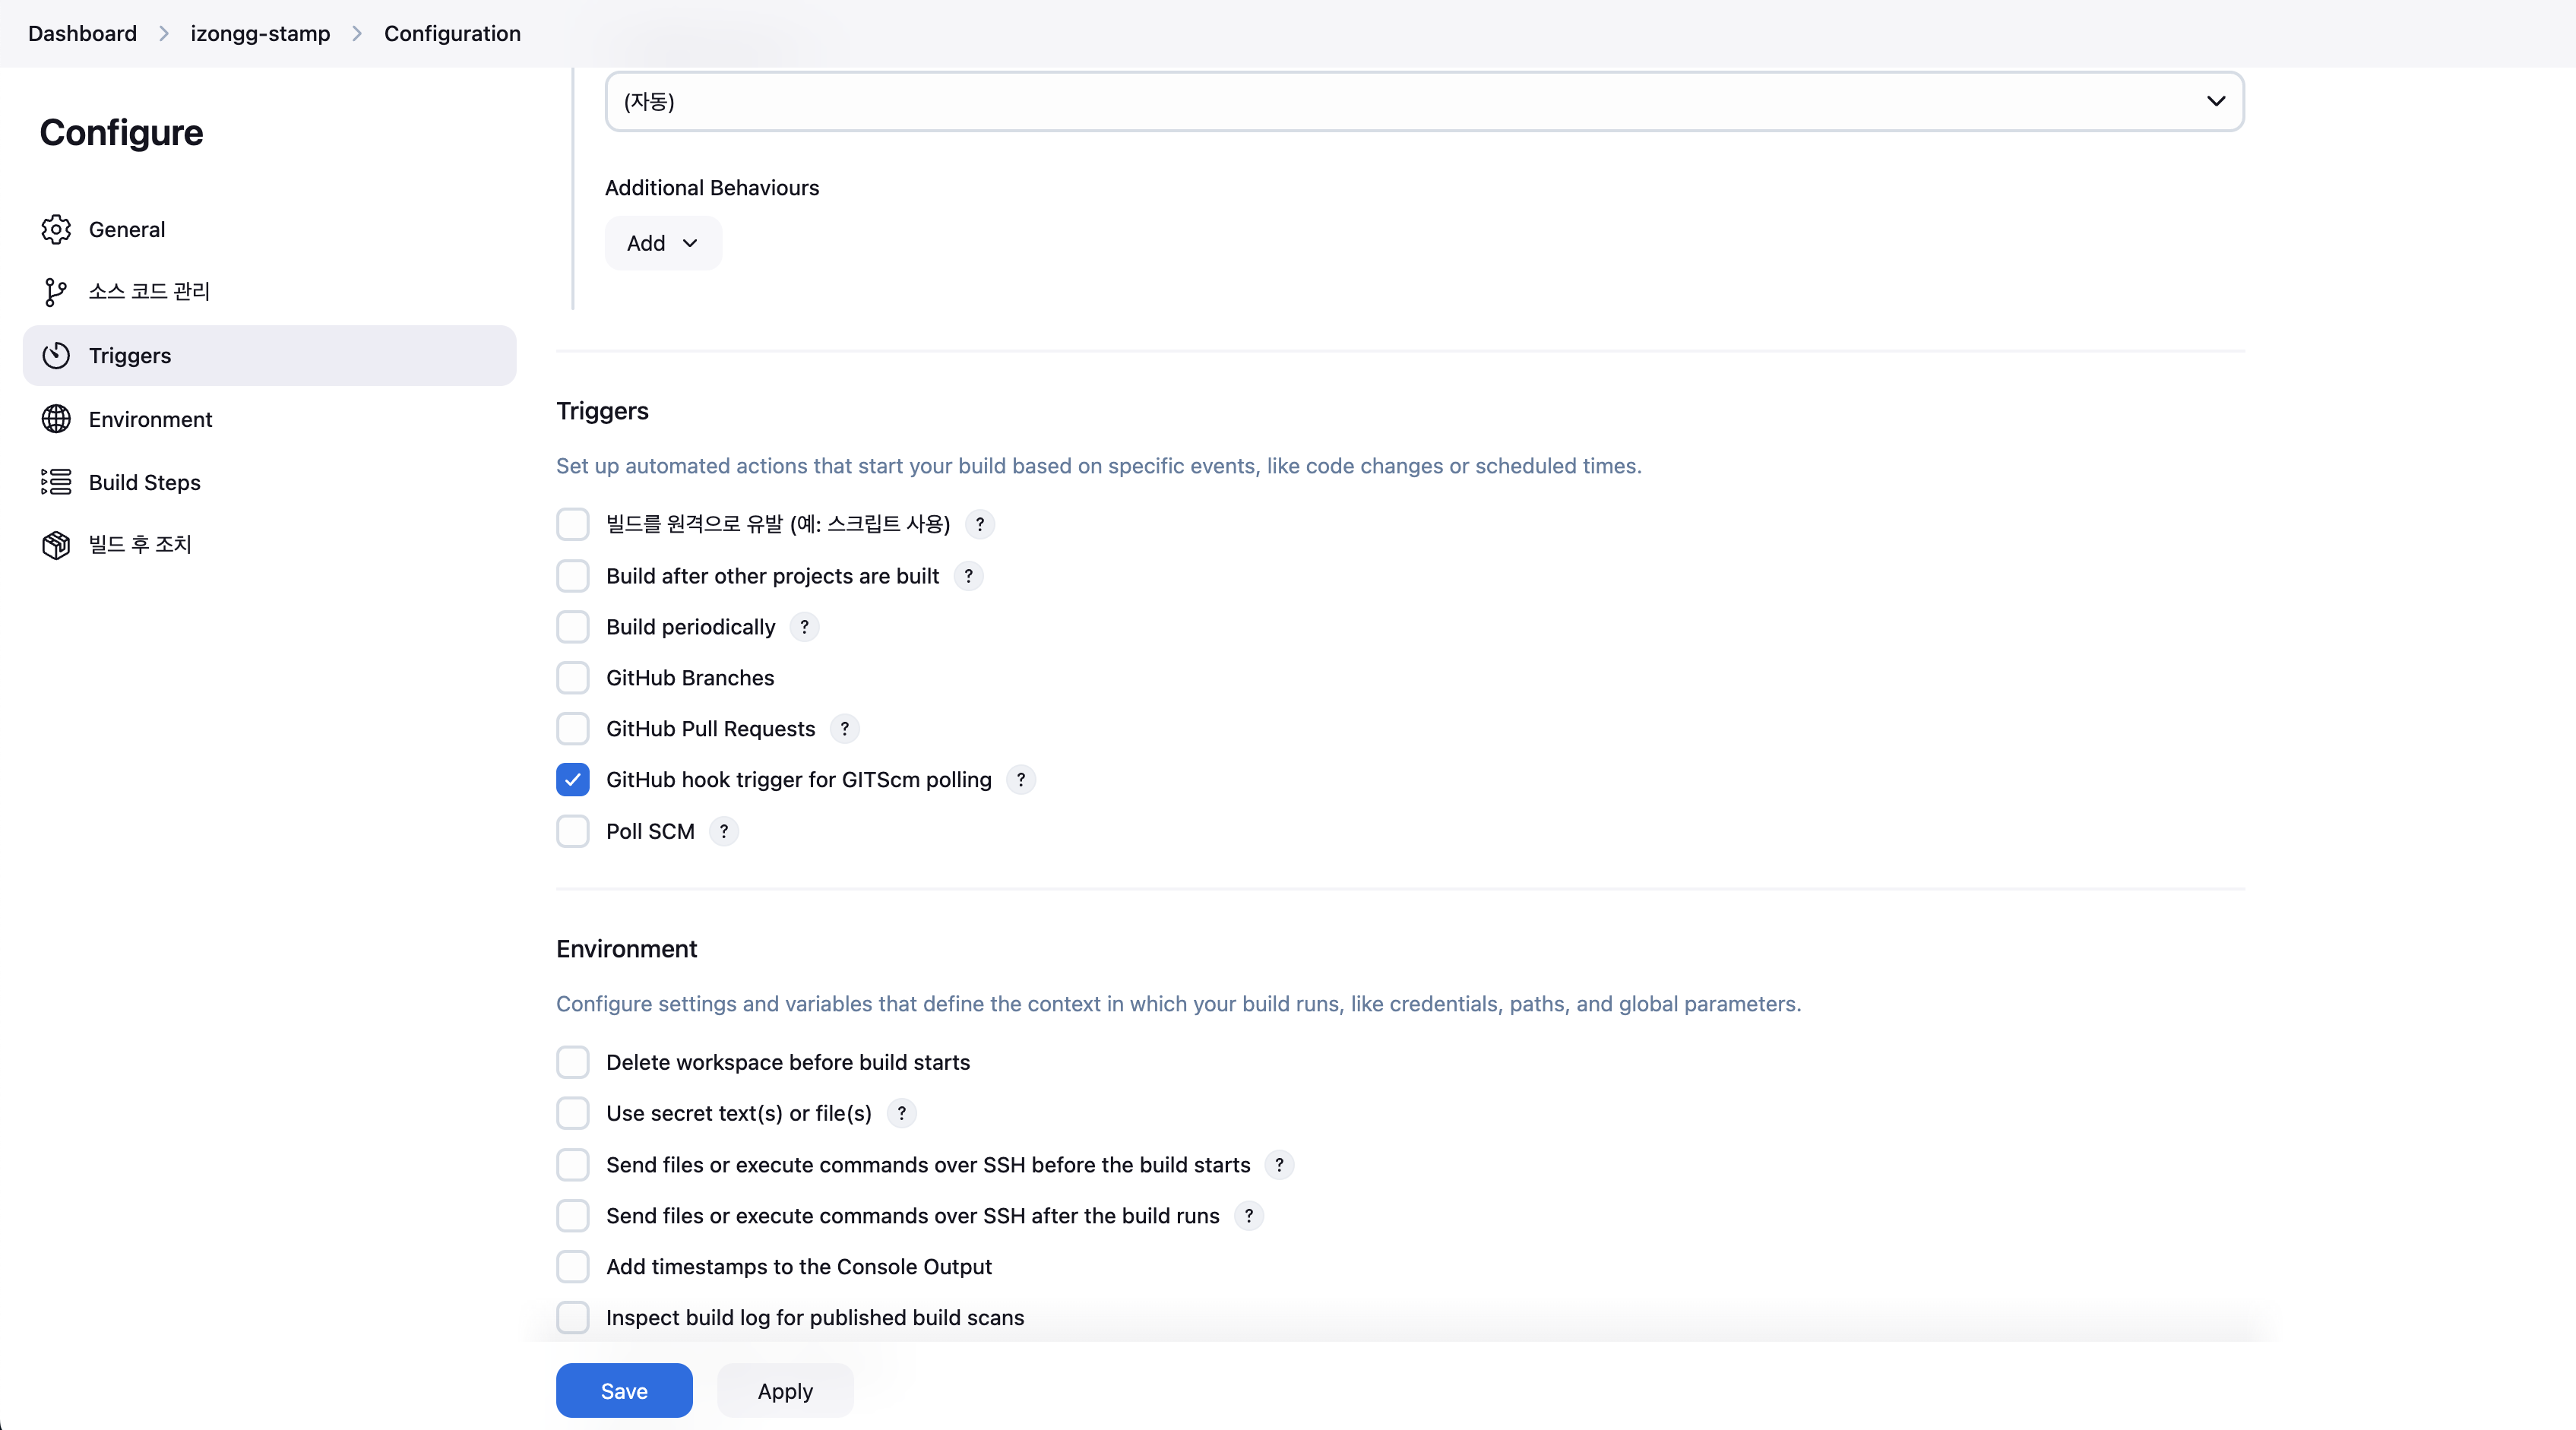Uncheck GitHub hook trigger for GITScm polling
Image resolution: width=2576 pixels, height=1430 pixels.
[573, 780]
